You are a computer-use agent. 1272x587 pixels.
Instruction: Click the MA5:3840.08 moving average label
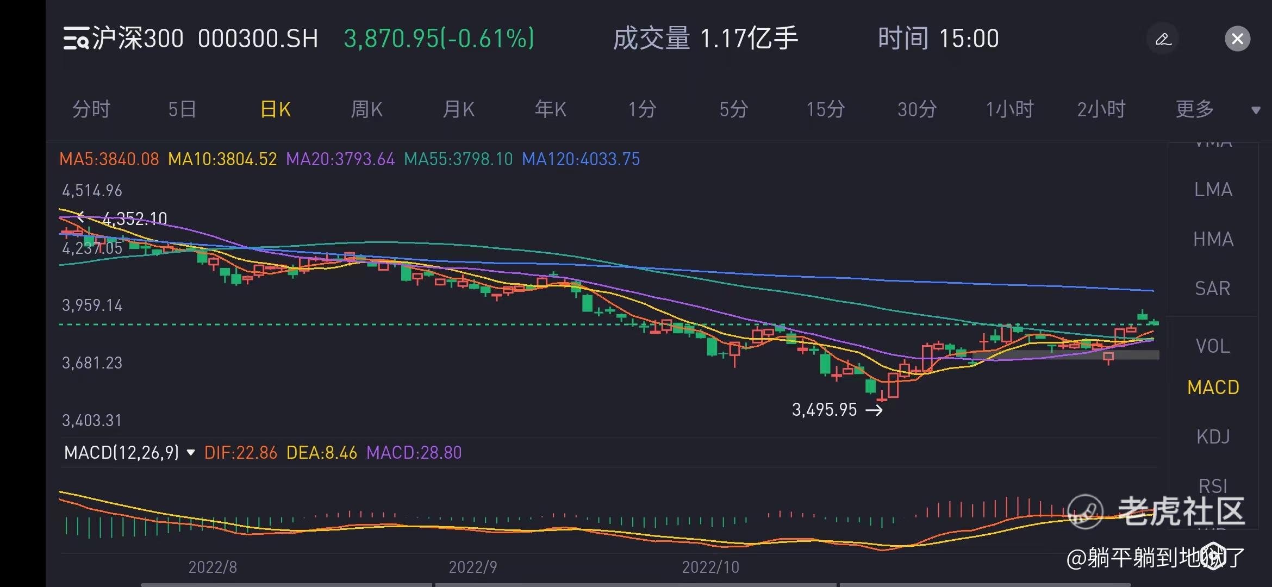point(109,159)
